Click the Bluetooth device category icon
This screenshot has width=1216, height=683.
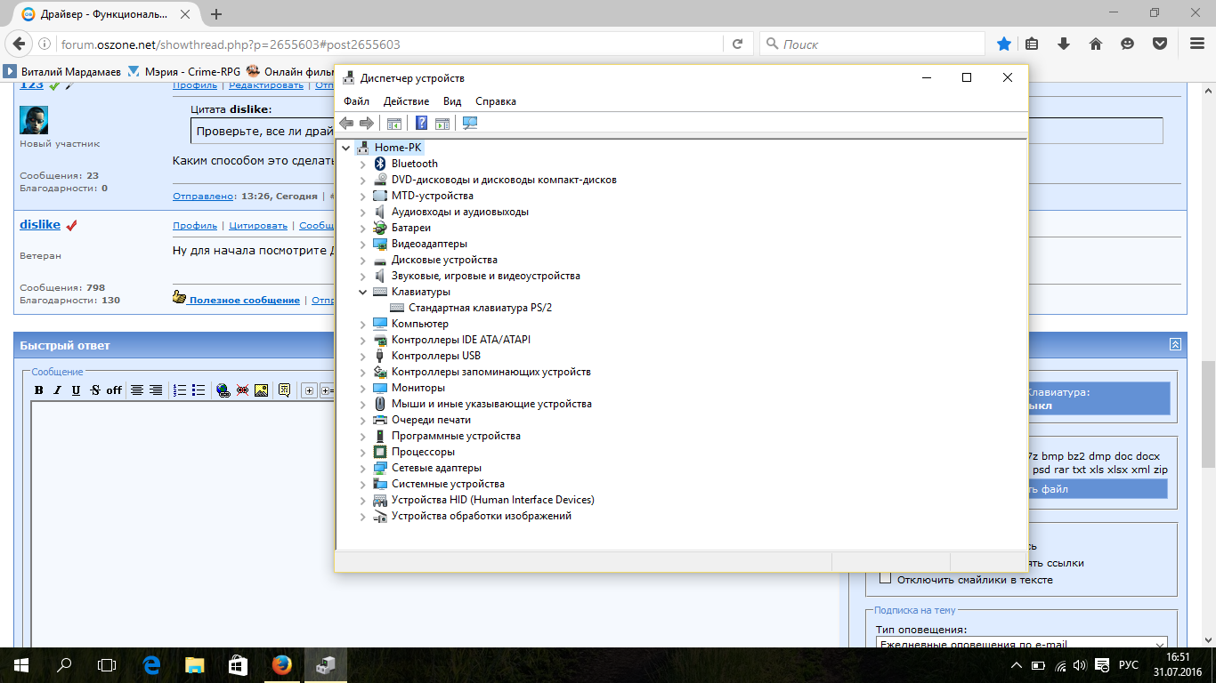(x=380, y=164)
